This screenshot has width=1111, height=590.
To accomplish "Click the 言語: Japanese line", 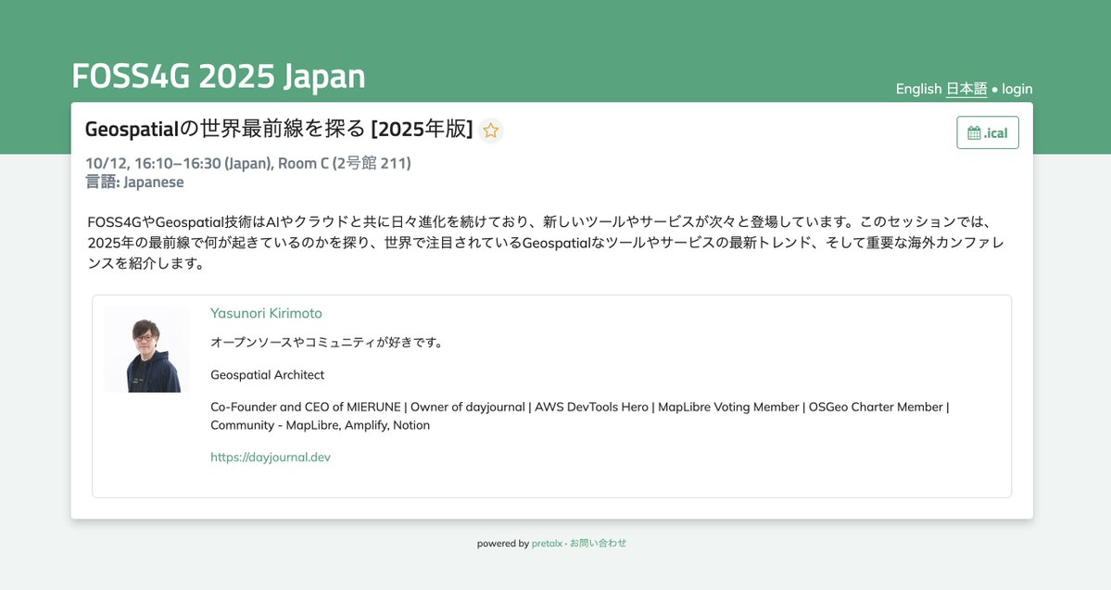I will (x=134, y=182).
